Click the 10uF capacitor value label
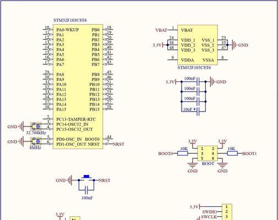This screenshot has height=220, width=278. tap(188, 109)
